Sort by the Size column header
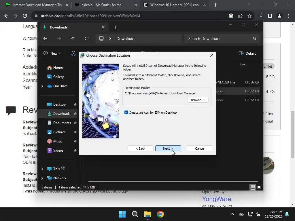Screen dimensions: 295x221 (x=243, y=65)
